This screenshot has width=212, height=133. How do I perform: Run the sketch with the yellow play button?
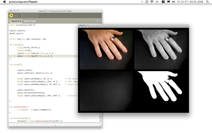click(11, 16)
